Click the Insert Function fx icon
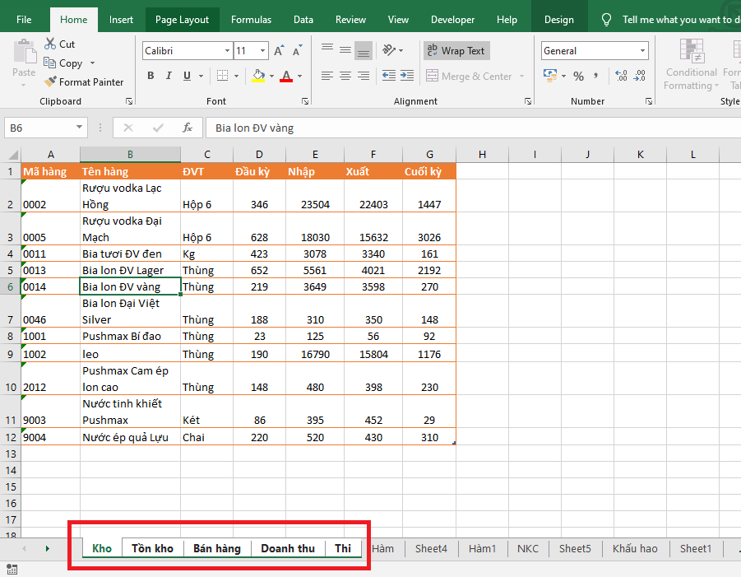Viewport: 741px width, 577px height. [x=188, y=128]
